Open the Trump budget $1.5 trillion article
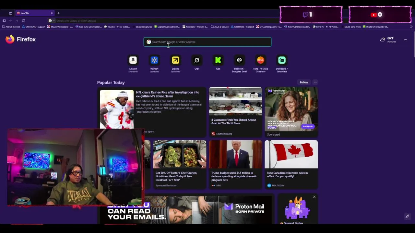Image resolution: width=415 pixels, height=233 pixels. coord(234,176)
